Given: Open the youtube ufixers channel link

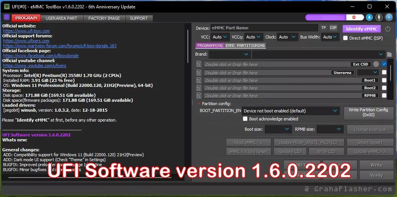Looking at the screenshot, I should coord(34,66).
